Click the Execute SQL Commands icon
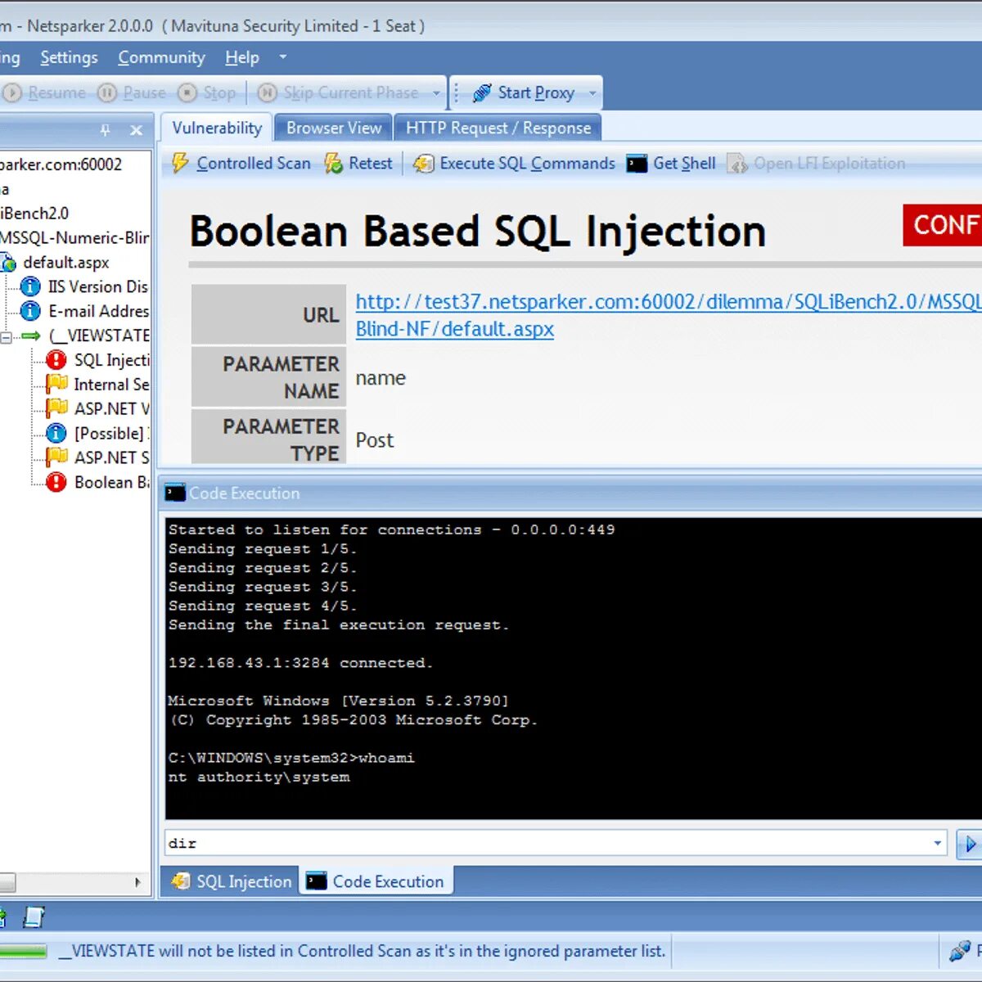Screen dimensions: 982x982 tap(423, 164)
